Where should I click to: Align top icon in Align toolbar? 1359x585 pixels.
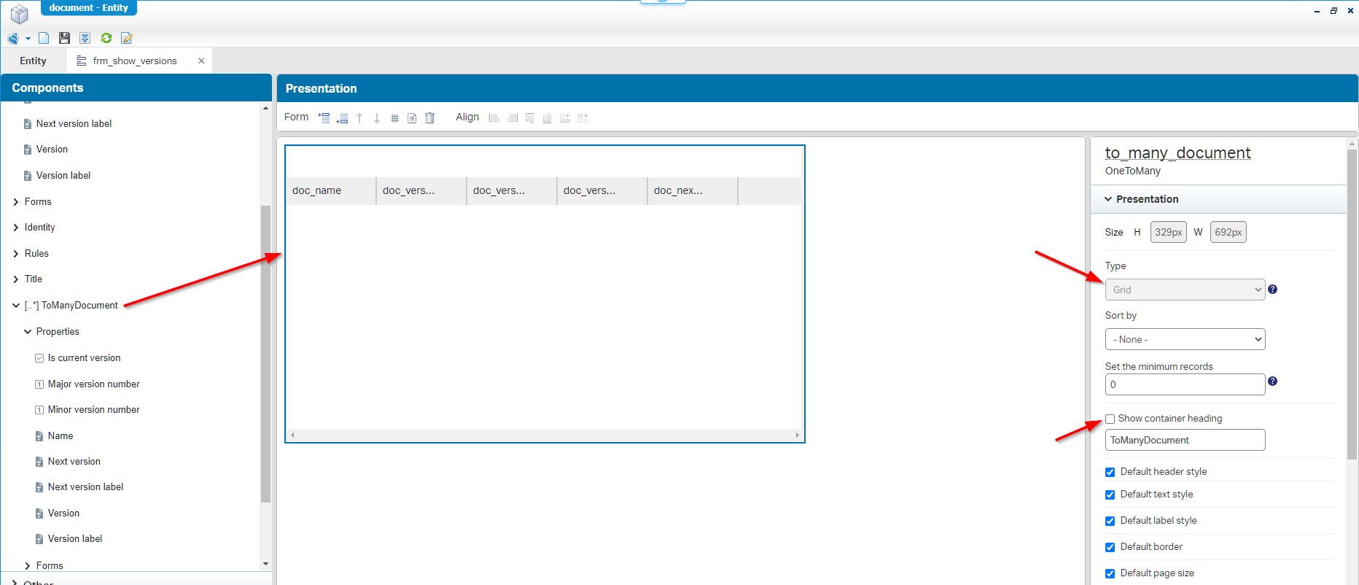tap(530, 117)
